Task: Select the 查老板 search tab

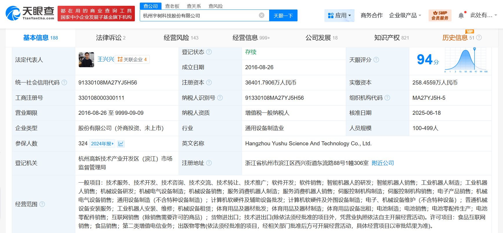Action: point(172,6)
